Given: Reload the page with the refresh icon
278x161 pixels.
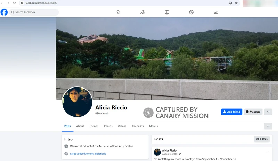Looking at the screenshot, I should pos(14,3).
